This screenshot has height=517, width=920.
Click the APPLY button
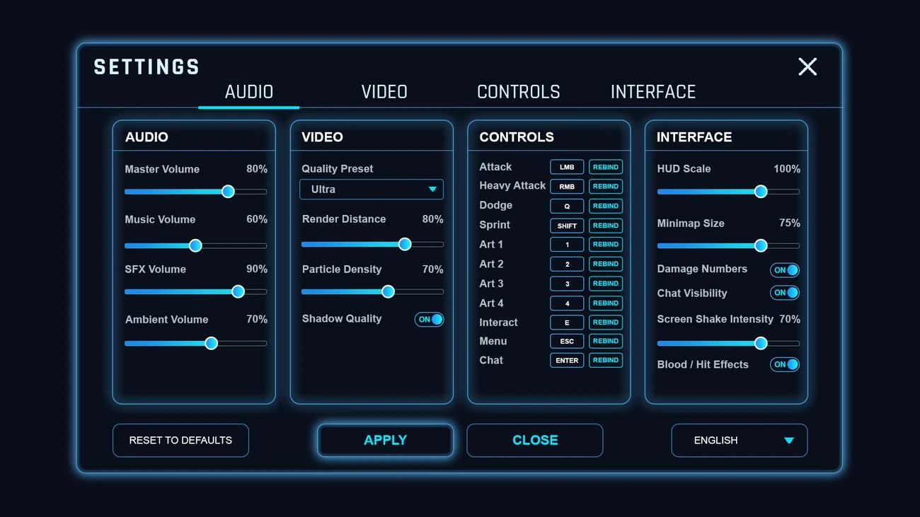click(x=385, y=441)
